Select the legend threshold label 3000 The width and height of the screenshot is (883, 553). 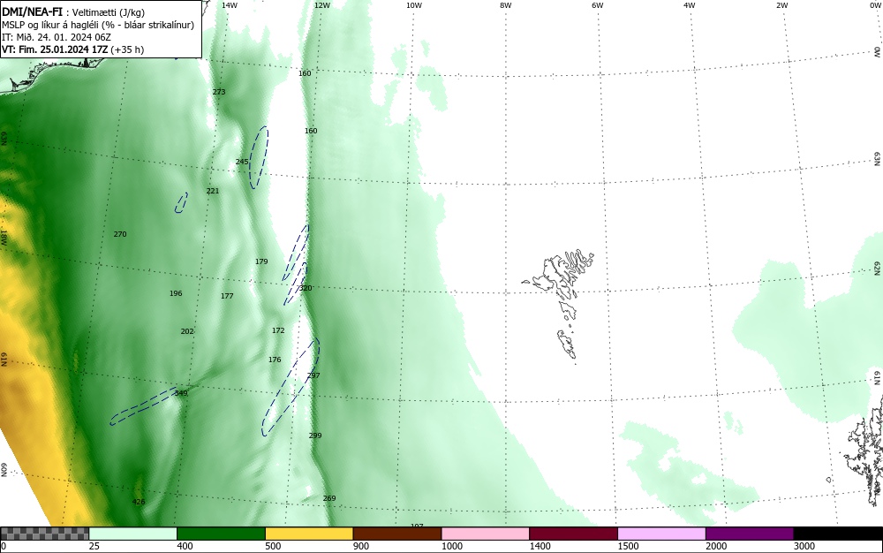click(804, 546)
